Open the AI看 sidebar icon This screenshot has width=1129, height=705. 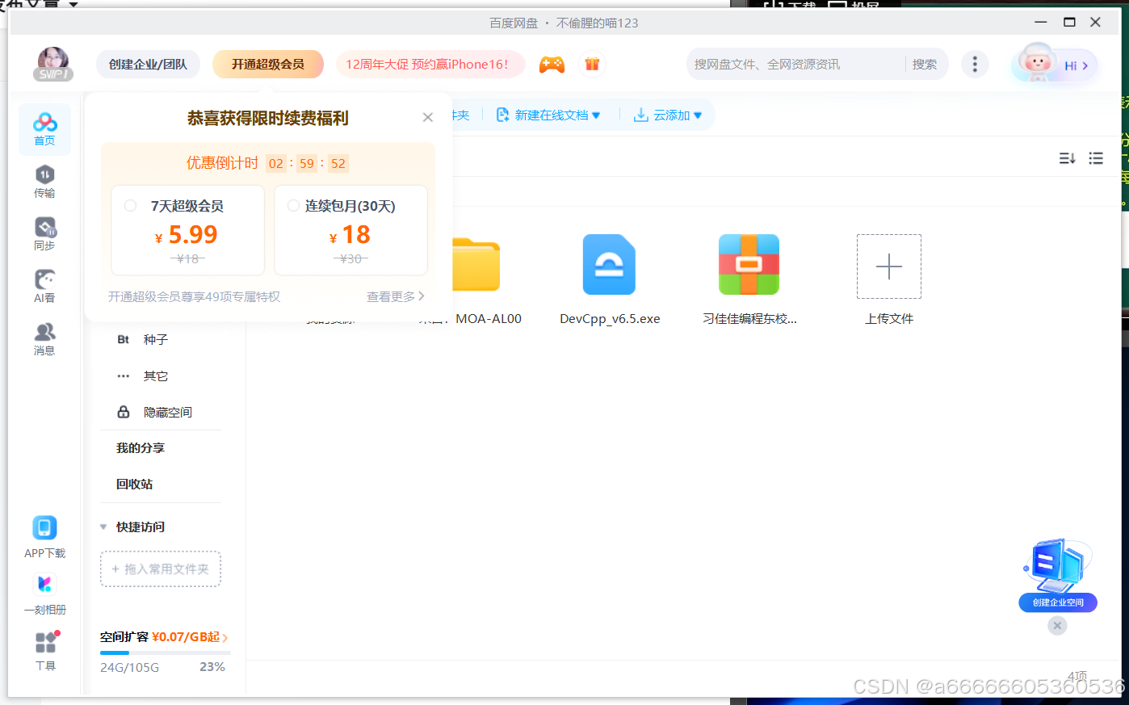click(x=44, y=287)
